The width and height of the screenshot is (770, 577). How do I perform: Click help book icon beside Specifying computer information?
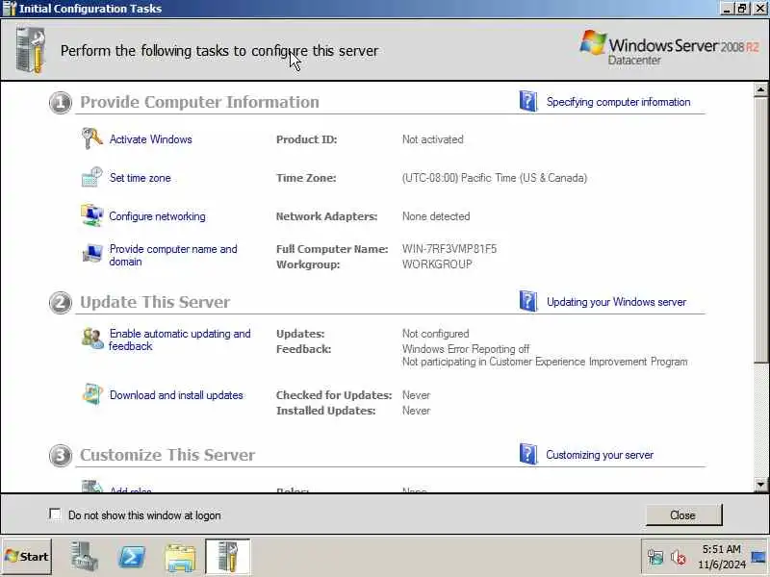coord(527,102)
